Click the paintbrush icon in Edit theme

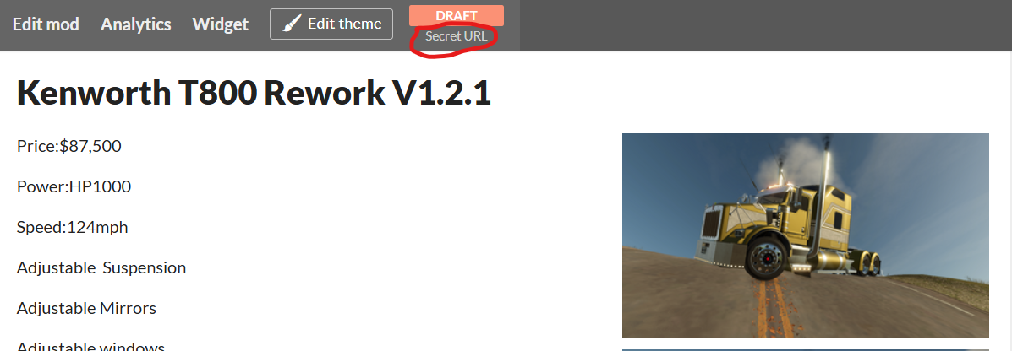tap(292, 24)
